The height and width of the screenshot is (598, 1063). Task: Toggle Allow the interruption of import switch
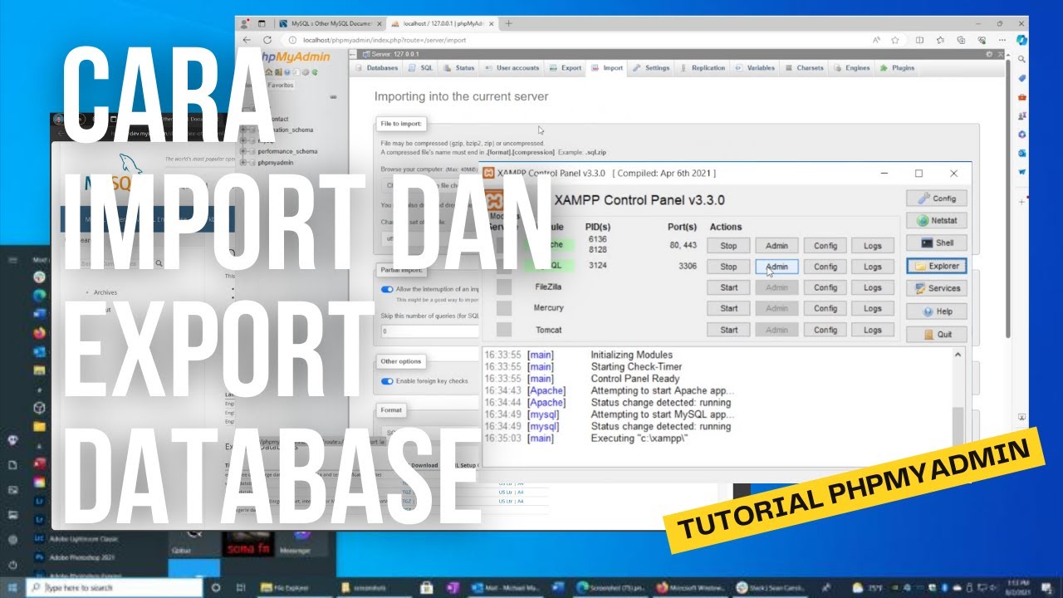(x=387, y=289)
